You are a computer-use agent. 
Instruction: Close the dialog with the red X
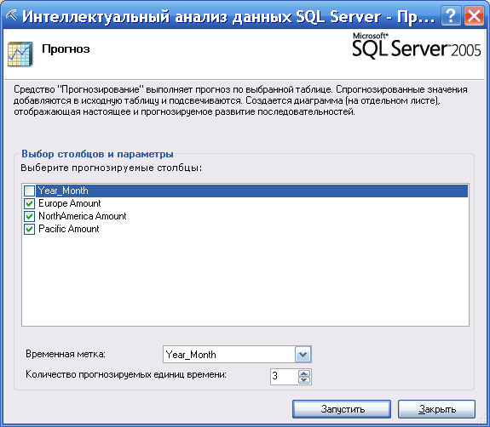pos(474,15)
